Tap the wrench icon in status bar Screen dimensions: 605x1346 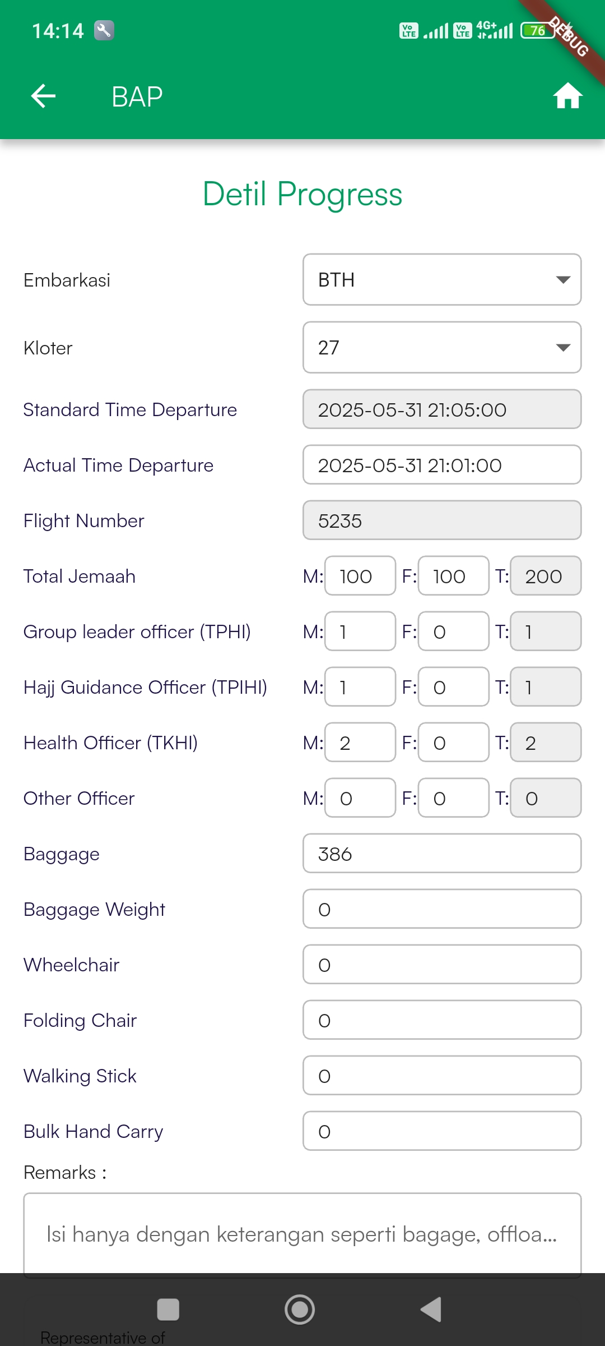pos(104,30)
